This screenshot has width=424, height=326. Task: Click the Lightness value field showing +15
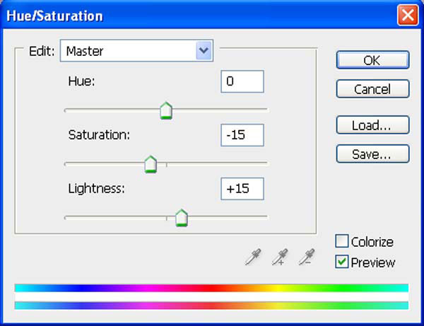[242, 189]
